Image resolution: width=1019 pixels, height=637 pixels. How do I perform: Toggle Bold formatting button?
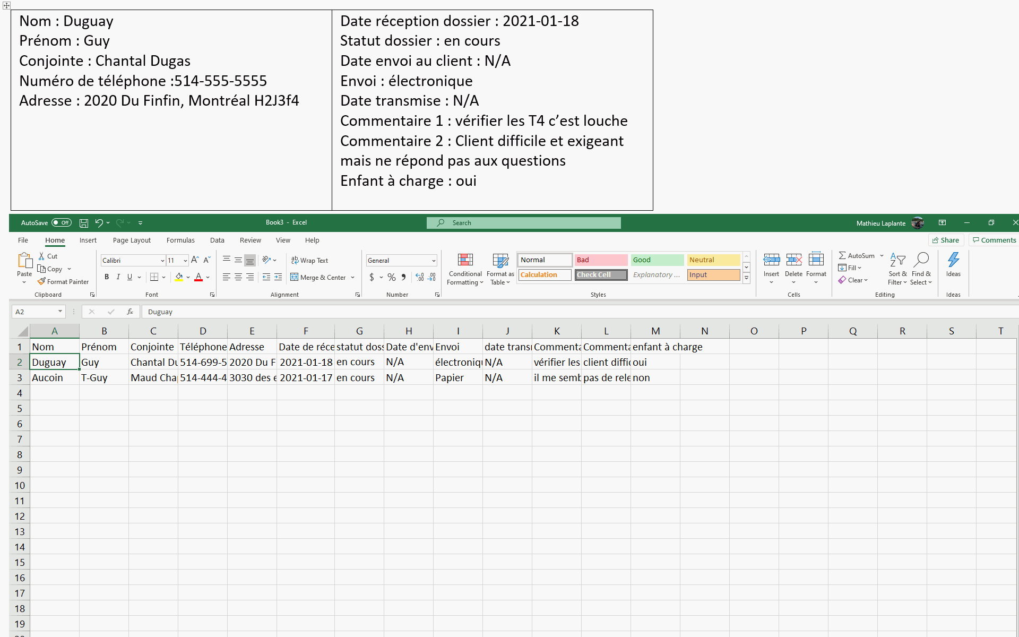pos(107,277)
